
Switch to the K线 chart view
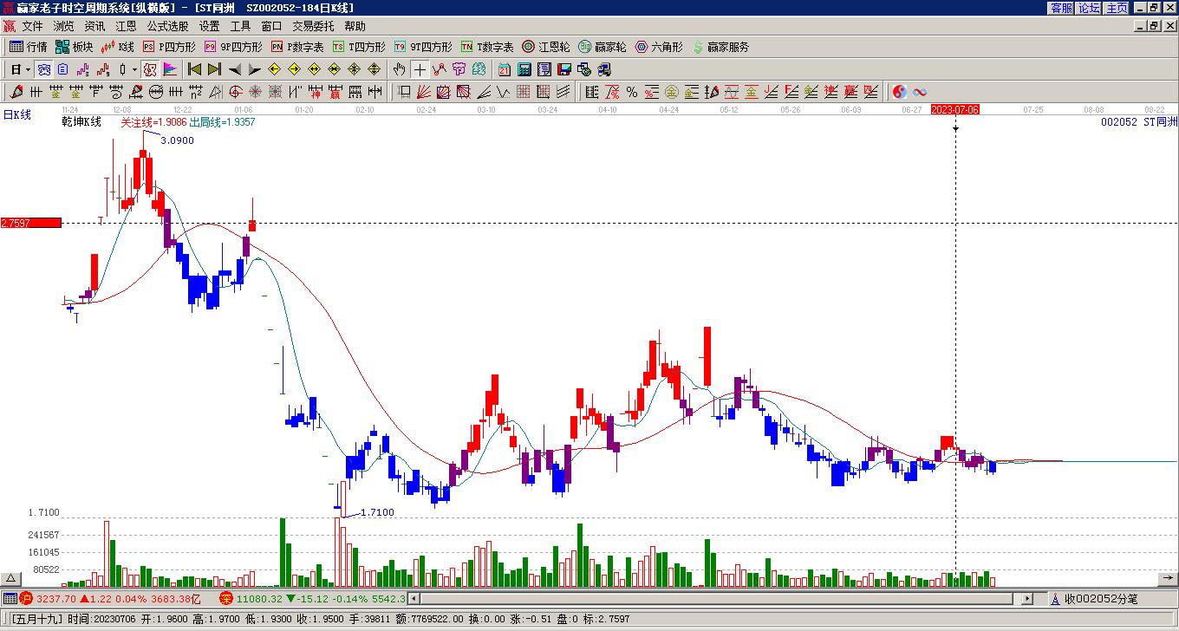point(118,47)
